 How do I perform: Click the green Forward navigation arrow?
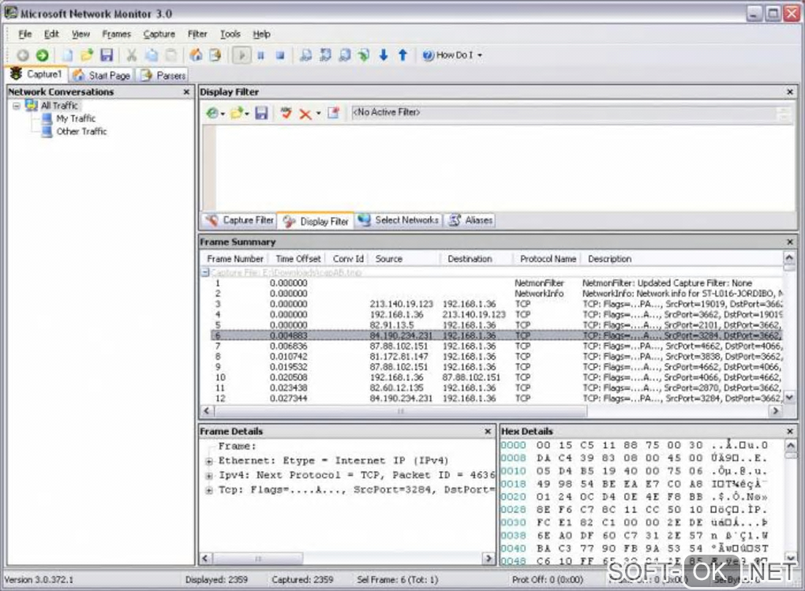click(x=43, y=55)
